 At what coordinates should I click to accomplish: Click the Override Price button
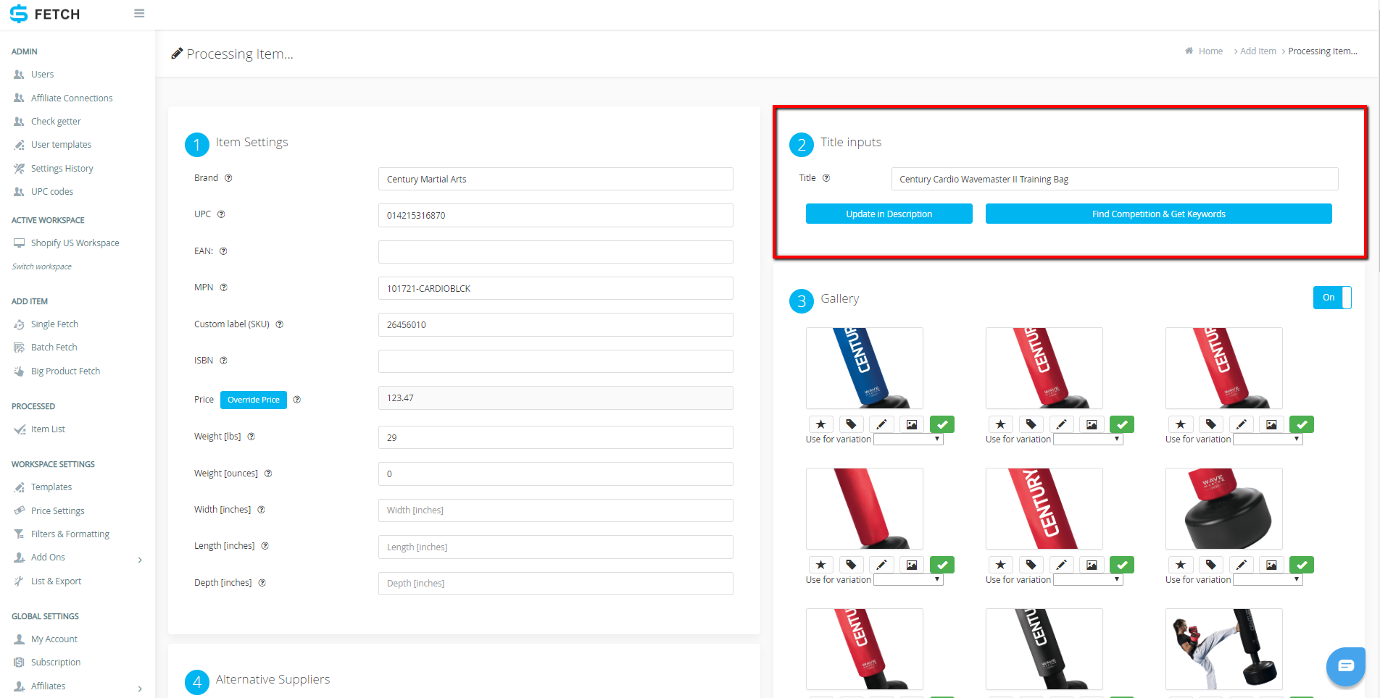tap(254, 400)
